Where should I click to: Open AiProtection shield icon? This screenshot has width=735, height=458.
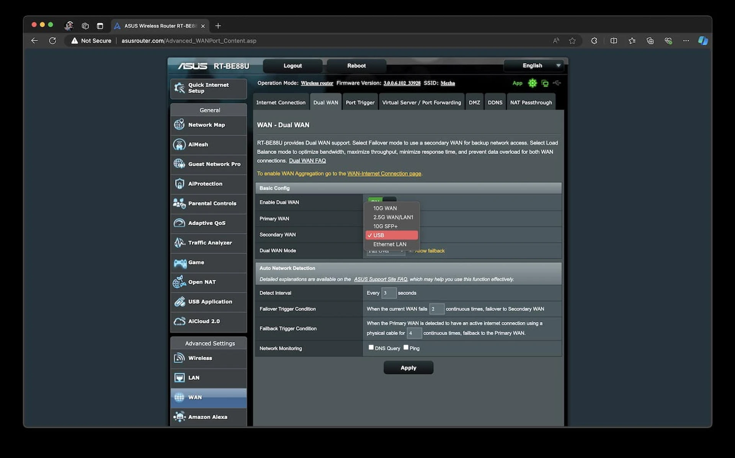point(179,184)
